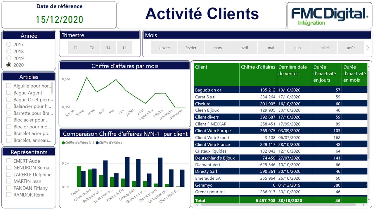Sort by Durée d'inactivité en mois header

tap(354, 74)
